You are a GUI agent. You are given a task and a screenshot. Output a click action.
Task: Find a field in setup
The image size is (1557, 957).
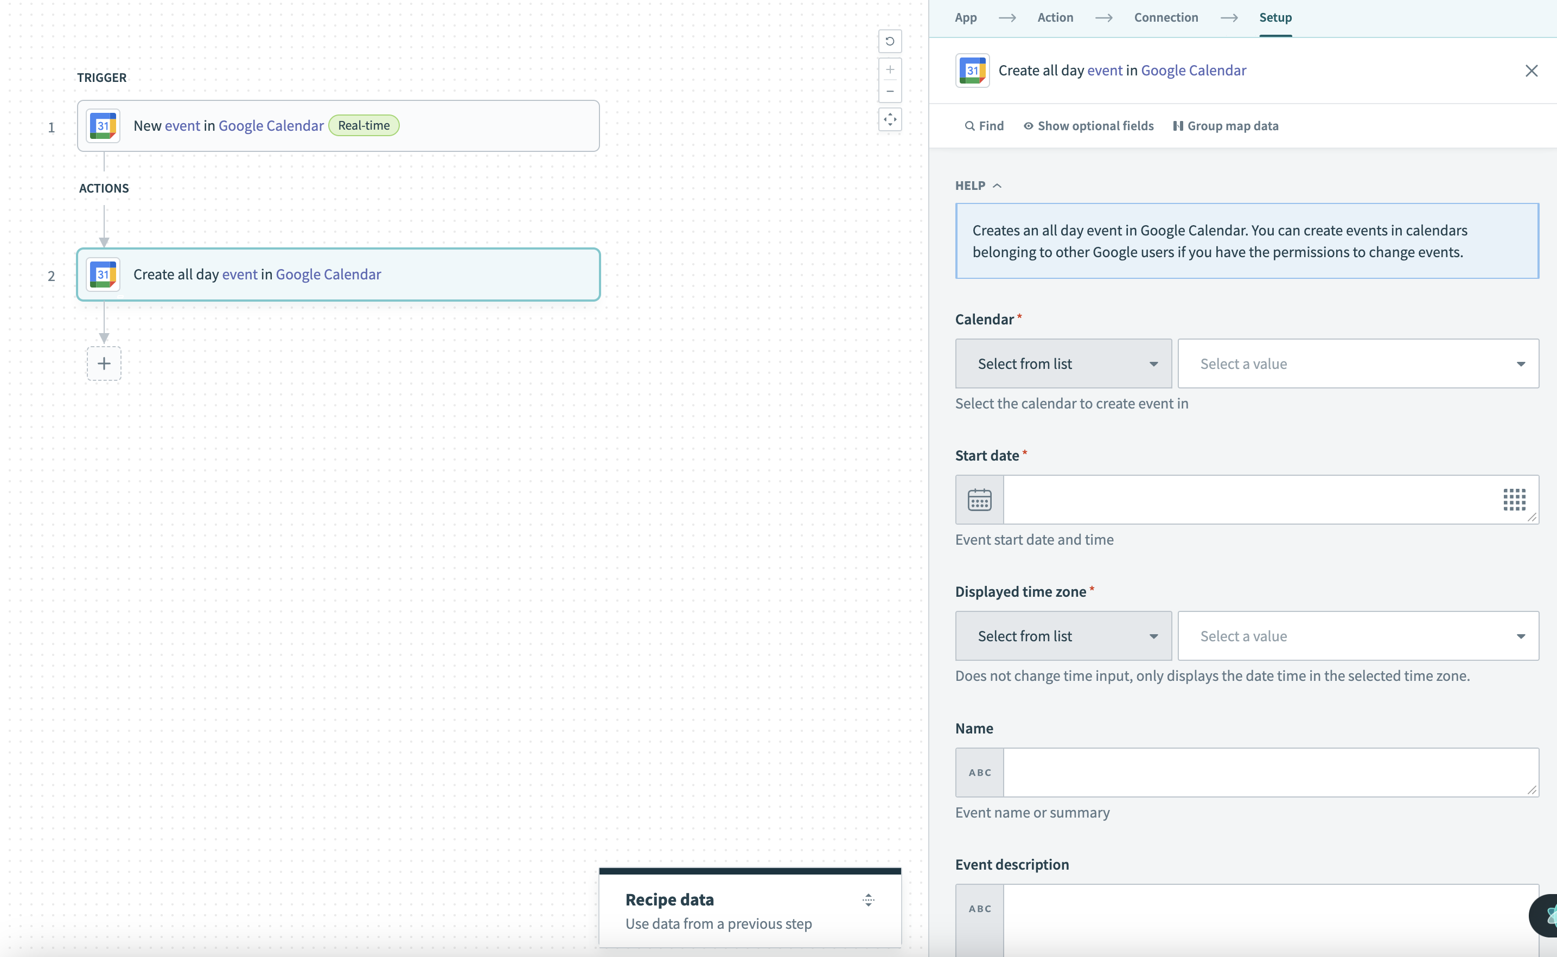[984, 126]
